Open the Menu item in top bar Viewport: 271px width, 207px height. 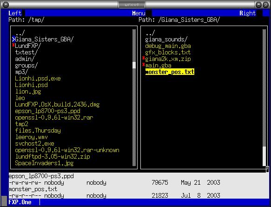click(139, 13)
